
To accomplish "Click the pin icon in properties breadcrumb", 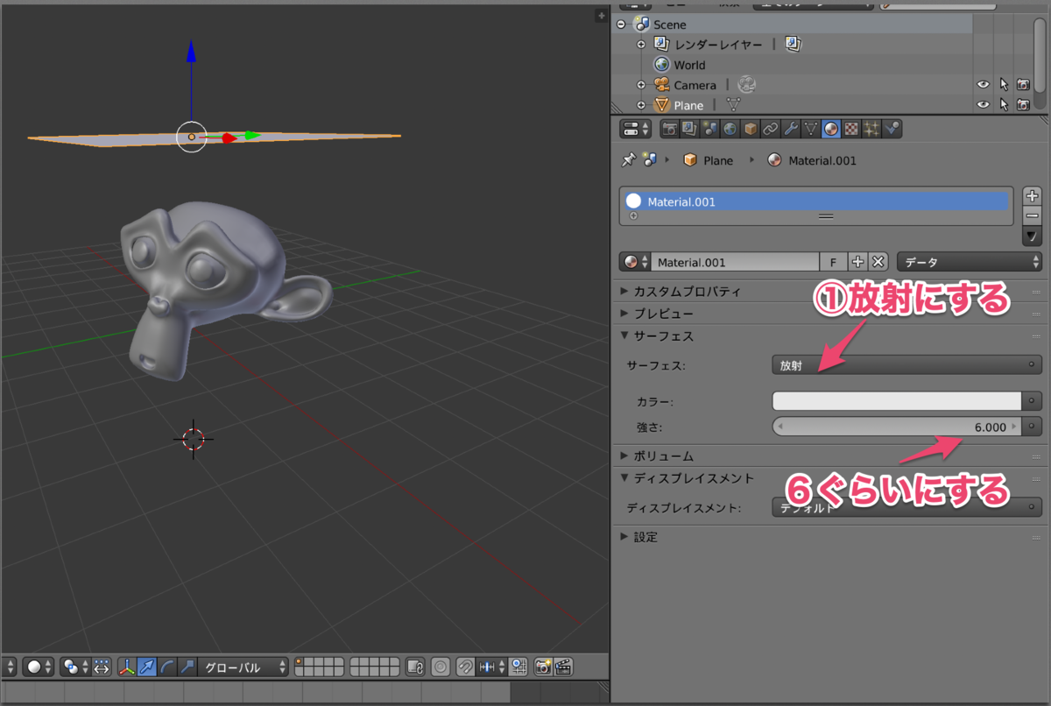I will pyautogui.click(x=628, y=160).
